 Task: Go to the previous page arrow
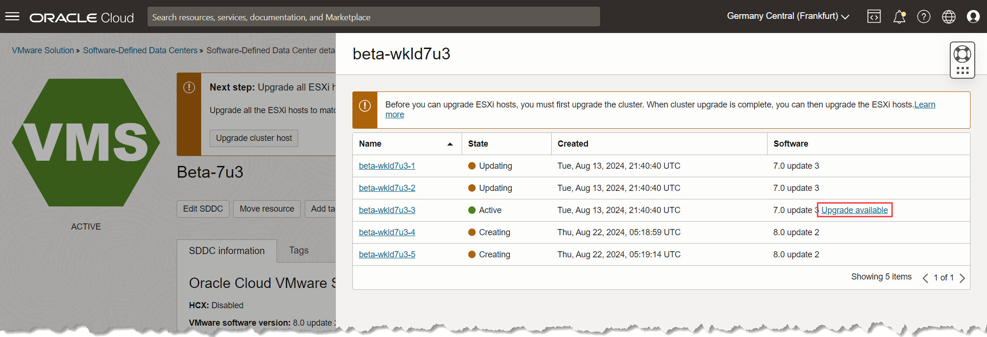tap(925, 278)
